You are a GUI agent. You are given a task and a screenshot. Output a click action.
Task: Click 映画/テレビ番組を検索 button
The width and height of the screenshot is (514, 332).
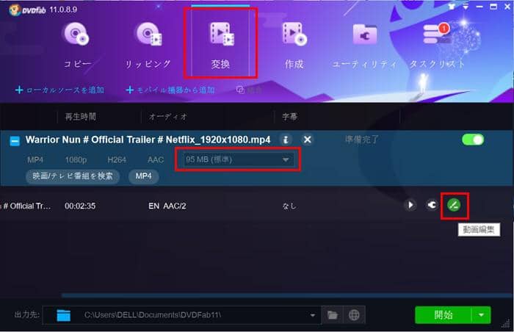(73, 176)
